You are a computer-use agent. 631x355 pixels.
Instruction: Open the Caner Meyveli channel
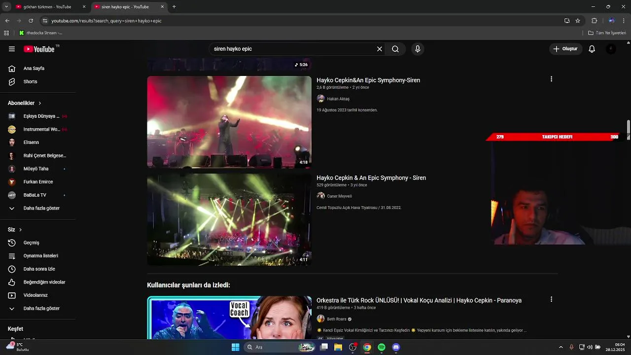pyautogui.click(x=339, y=196)
